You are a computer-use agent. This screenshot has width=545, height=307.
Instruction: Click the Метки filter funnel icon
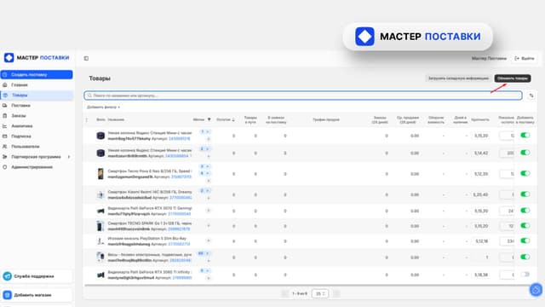coord(209,119)
